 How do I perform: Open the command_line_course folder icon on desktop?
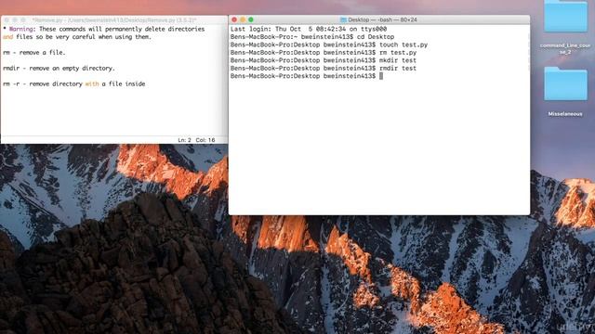tap(565, 16)
